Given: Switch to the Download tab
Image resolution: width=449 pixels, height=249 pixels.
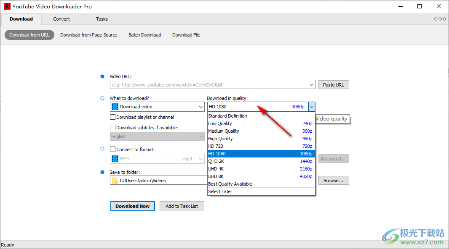Looking at the screenshot, I should tap(21, 19).
